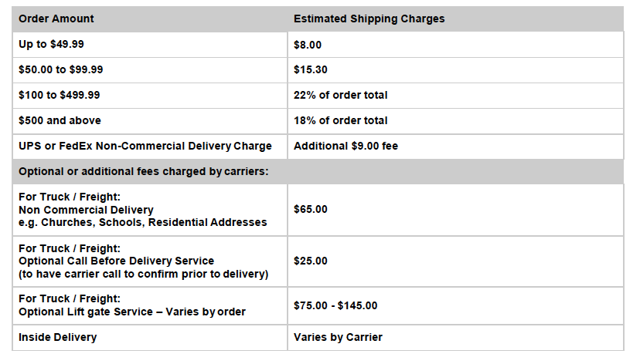640x364 pixels.
Task: Select 18% of order total cell
Action: (455, 121)
